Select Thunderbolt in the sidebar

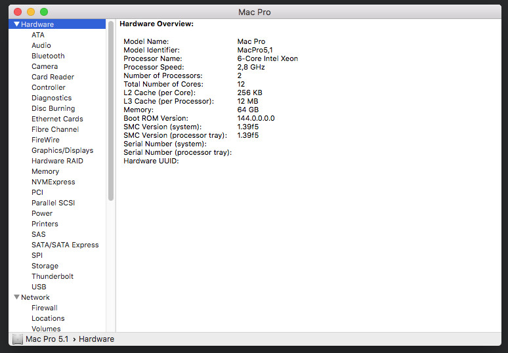coord(53,276)
